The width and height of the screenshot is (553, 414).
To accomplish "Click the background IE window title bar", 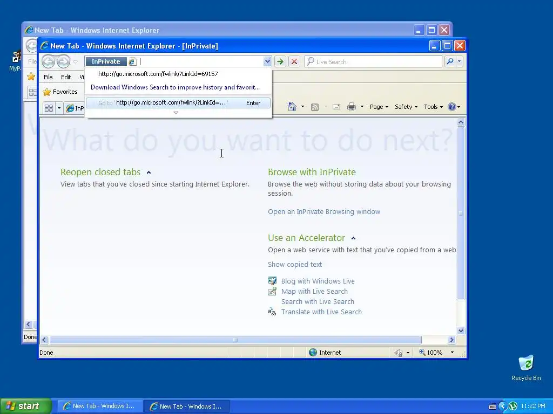I will [x=219, y=30].
